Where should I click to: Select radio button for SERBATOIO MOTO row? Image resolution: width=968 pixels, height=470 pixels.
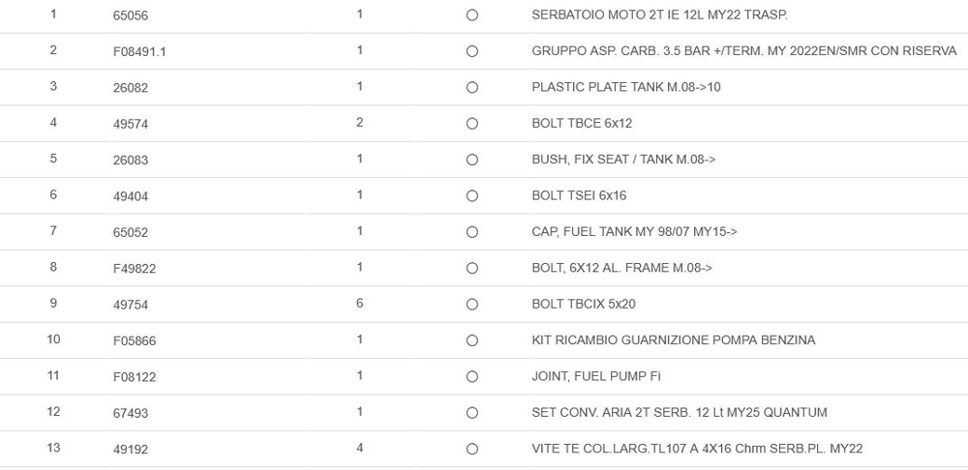471,15
